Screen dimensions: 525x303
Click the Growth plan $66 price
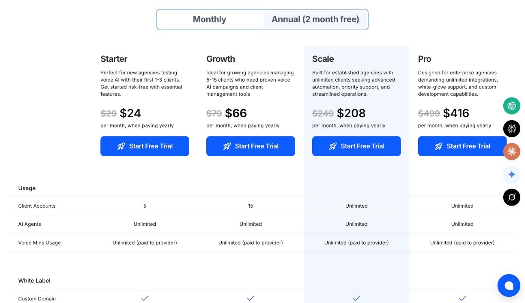coord(236,113)
